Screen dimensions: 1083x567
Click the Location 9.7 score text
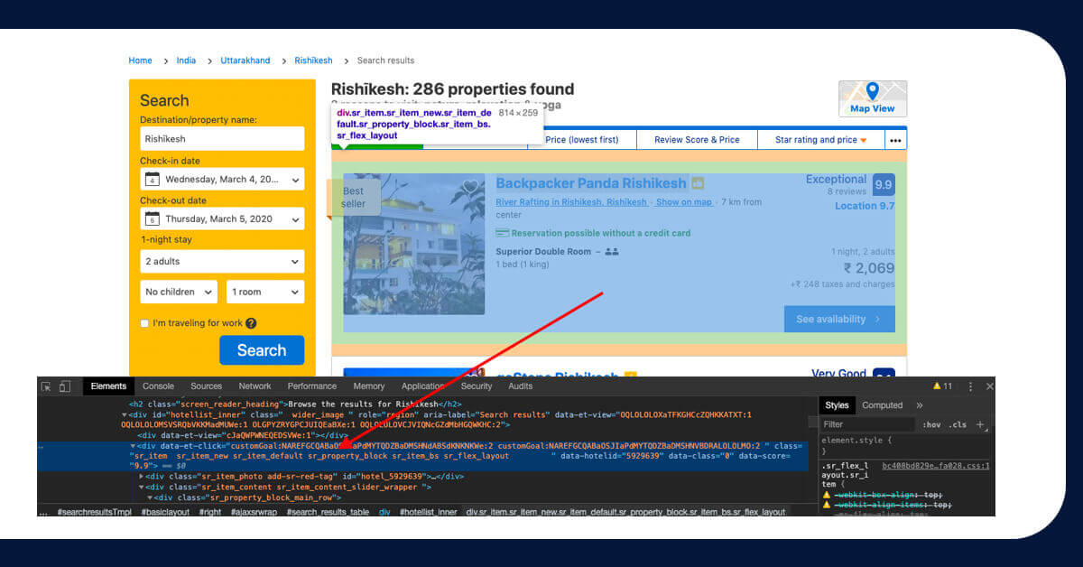[865, 206]
